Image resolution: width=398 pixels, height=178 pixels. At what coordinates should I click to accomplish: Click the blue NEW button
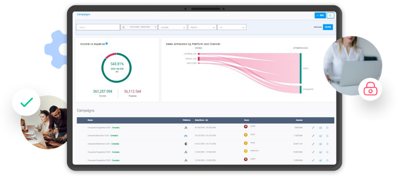point(320,15)
